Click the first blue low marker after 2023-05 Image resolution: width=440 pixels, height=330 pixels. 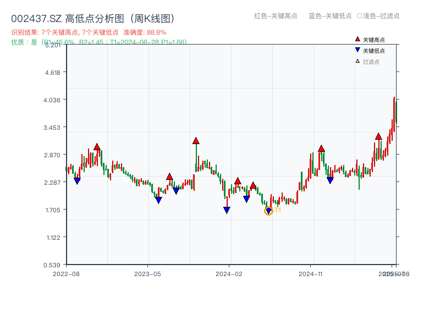click(x=158, y=200)
